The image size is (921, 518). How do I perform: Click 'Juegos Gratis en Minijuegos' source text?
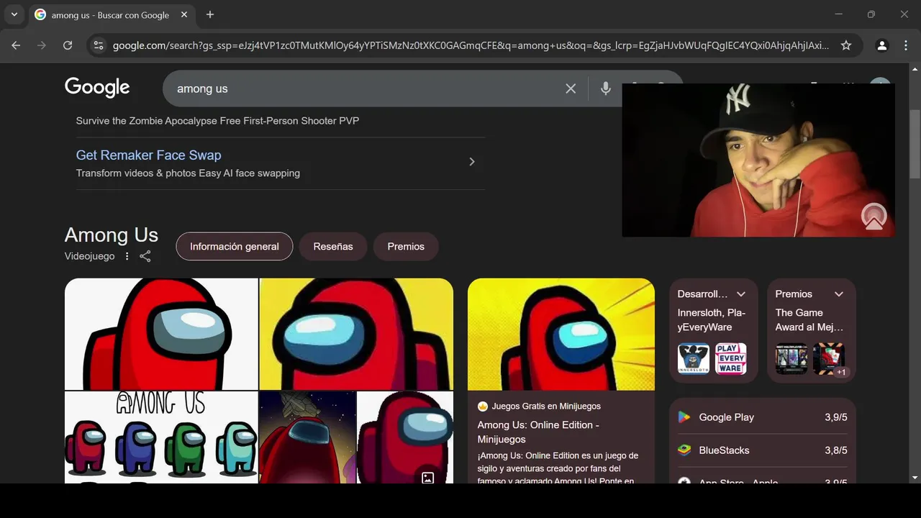click(x=546, y=406)
